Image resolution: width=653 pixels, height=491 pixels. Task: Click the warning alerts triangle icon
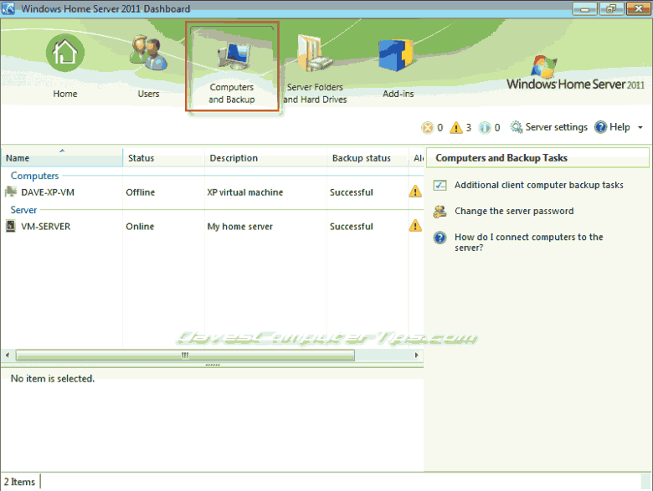coord(456,127)
